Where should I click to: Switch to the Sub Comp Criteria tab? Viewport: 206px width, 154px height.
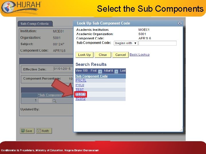pyautogui.click(x=35, y=24)
